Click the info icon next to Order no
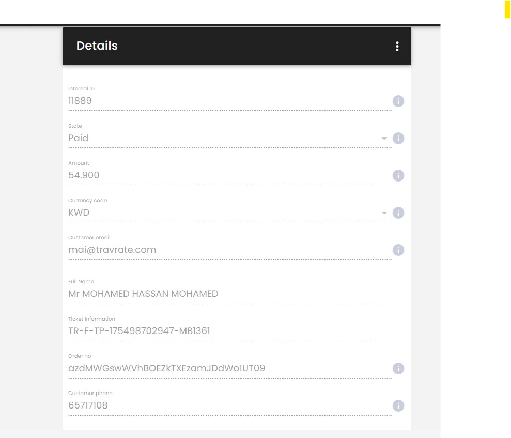511x438 pixels. point(398,369)
